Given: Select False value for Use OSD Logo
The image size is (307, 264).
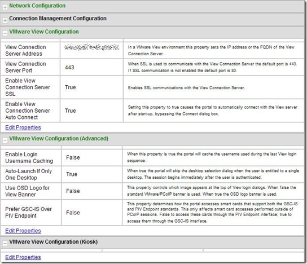Looking at the screenshot, I should click(x=73, y=191).
